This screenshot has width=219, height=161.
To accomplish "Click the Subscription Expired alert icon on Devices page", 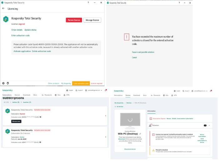I will (x=151, y=119).
